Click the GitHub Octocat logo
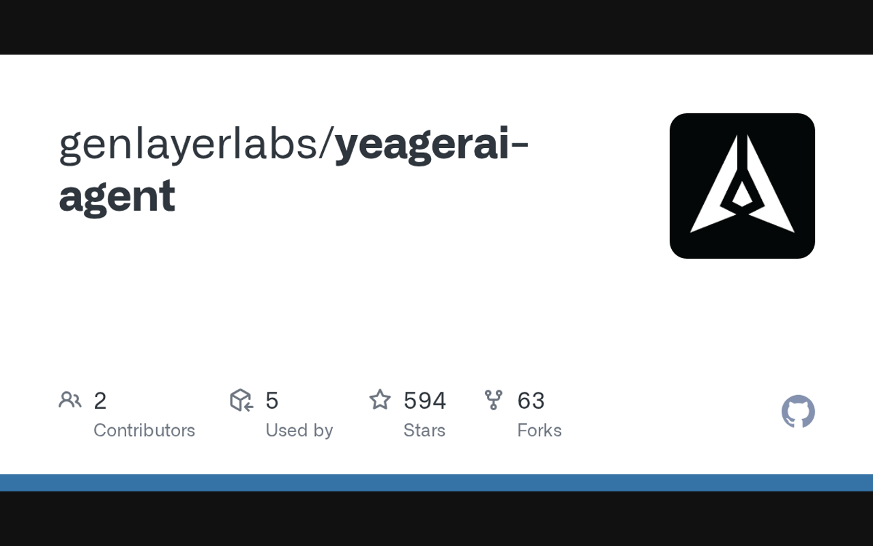The height and width of the screenshot is (546, 873). tap(798, 412)
